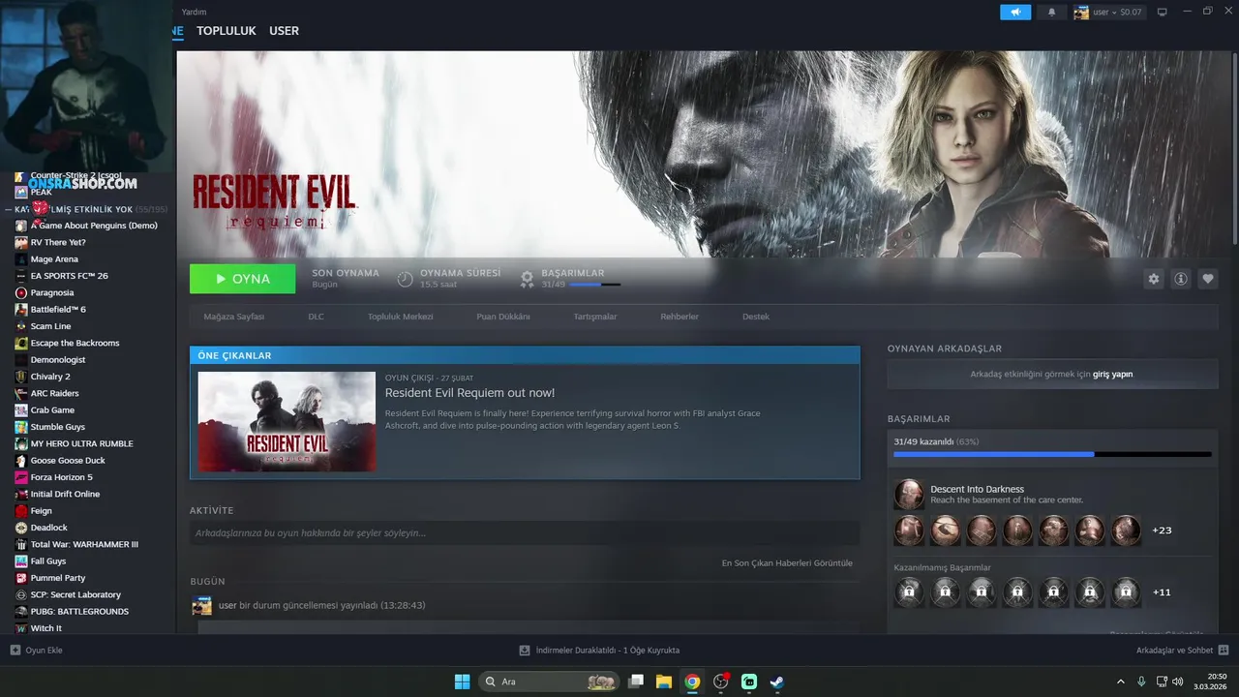The image size is (1239, 697).
Task: Open Google Chrome from the taskbar
Action: click(692, 682)
